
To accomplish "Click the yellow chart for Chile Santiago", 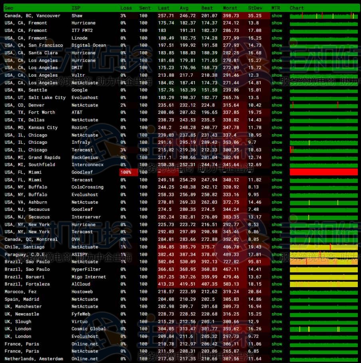I will pos(324,247).
